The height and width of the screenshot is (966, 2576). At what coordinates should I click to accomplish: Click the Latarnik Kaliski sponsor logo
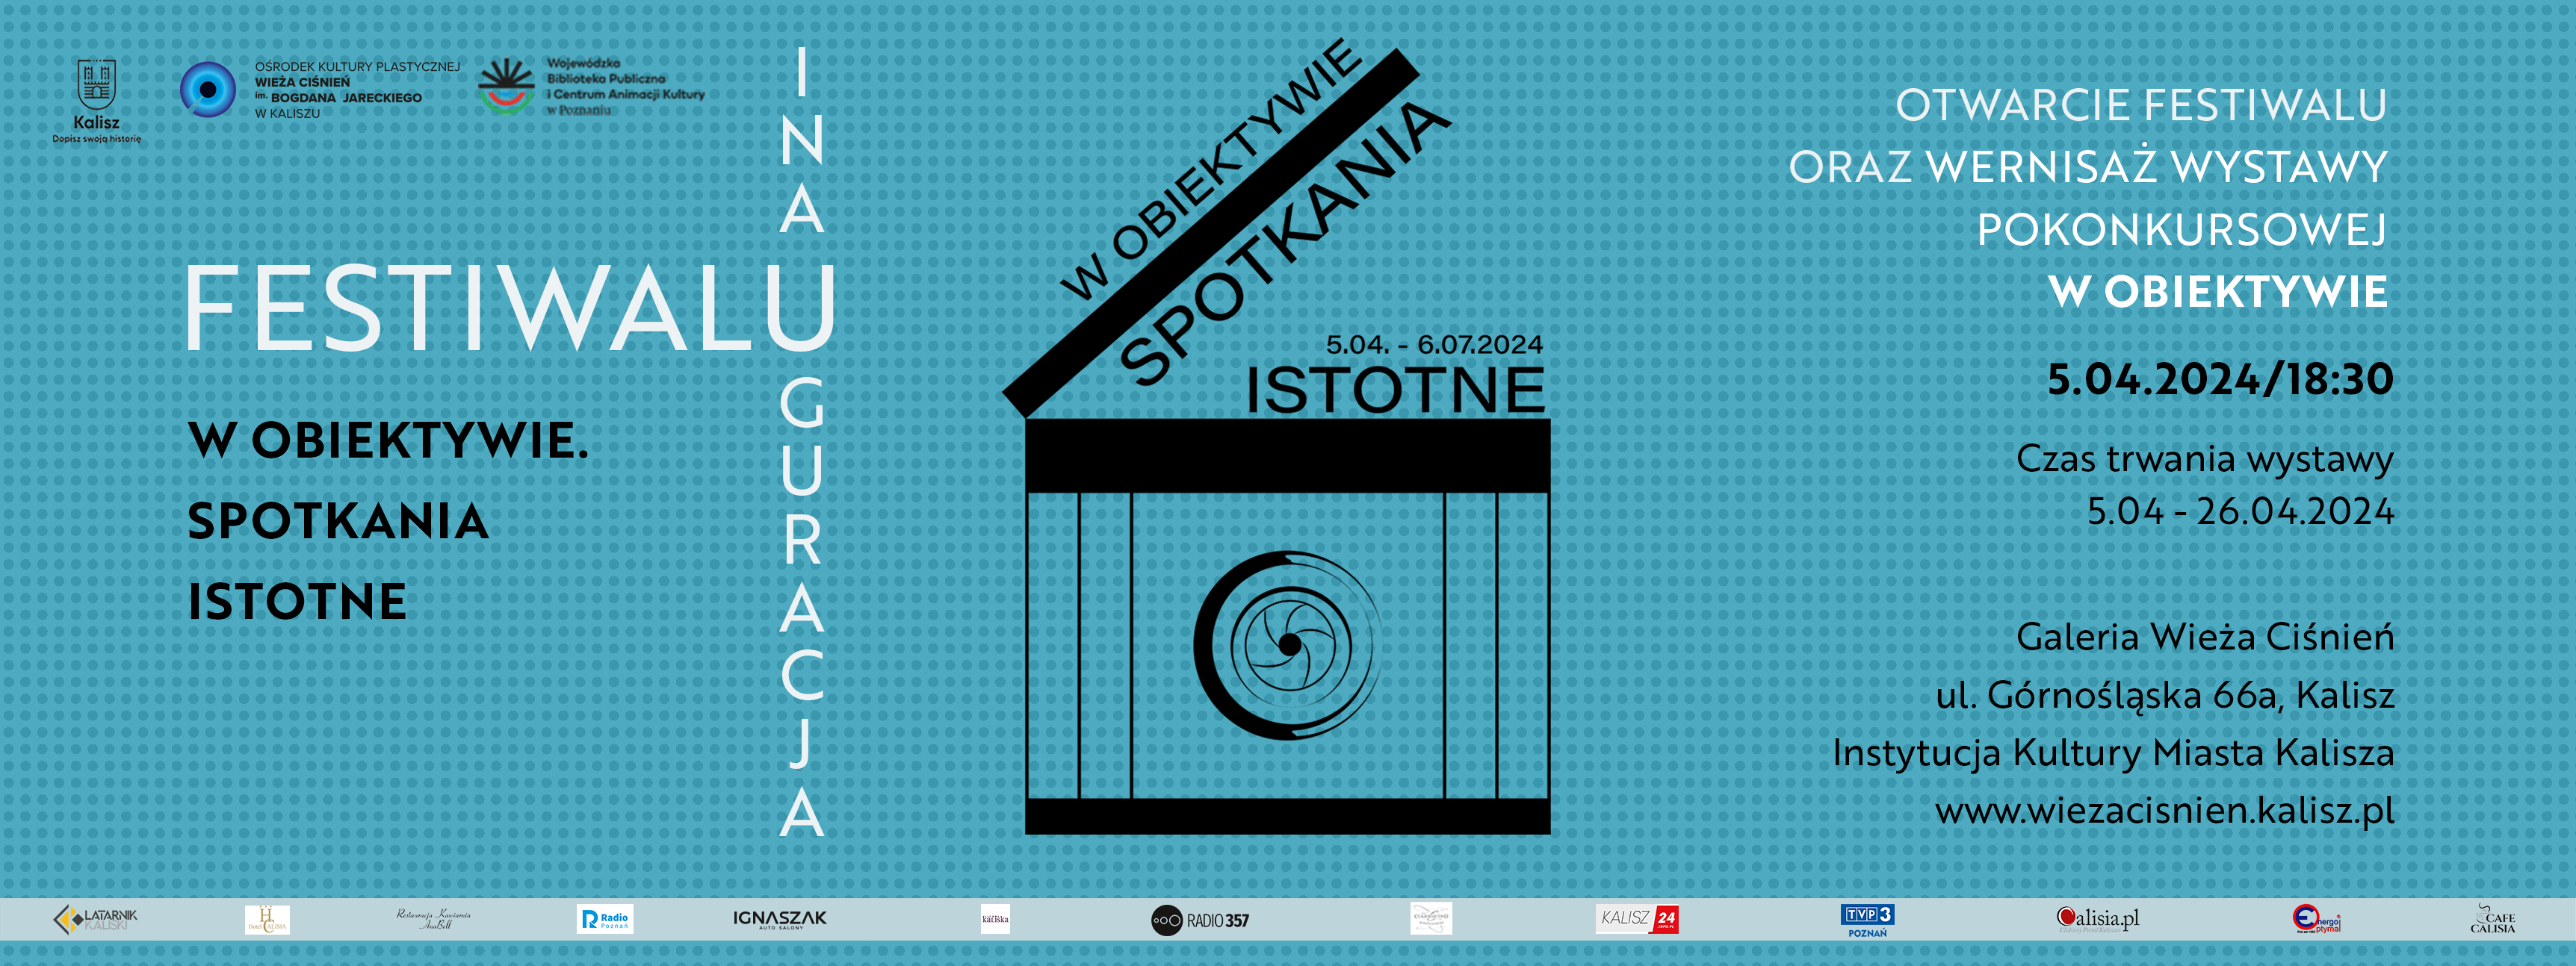coord(96,919)
